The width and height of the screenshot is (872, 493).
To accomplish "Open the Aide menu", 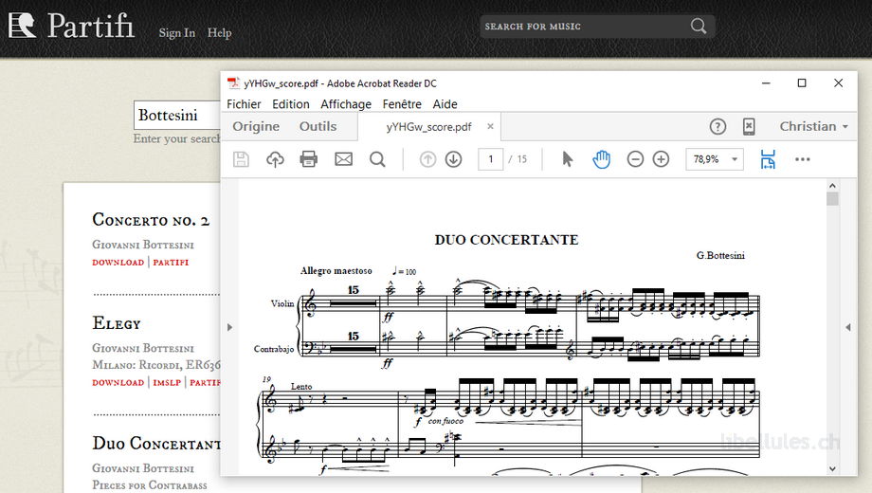I will 445,104.
